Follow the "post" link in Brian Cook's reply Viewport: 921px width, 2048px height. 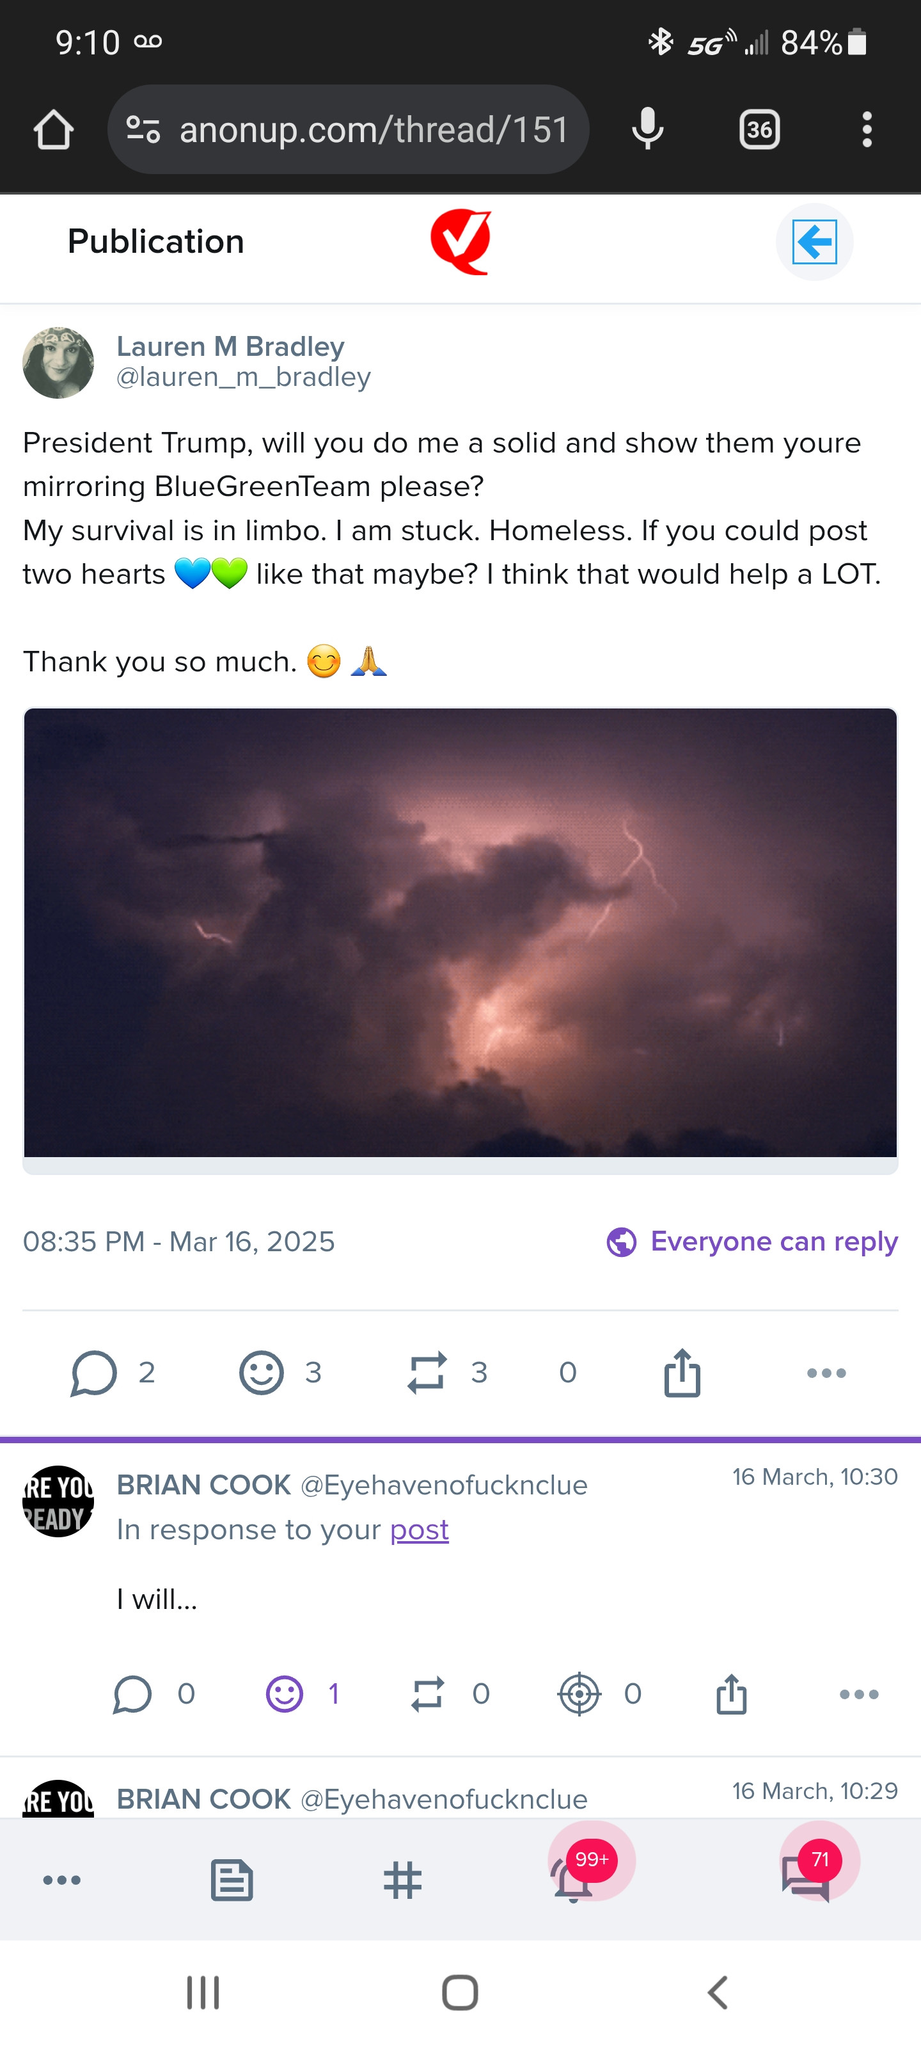tap(419, 1530)
